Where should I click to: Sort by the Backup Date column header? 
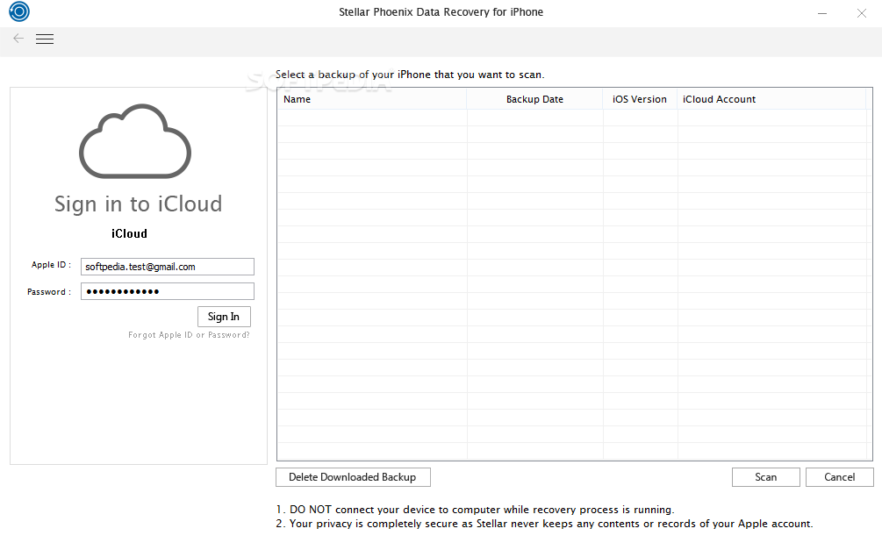pos(534,99)
